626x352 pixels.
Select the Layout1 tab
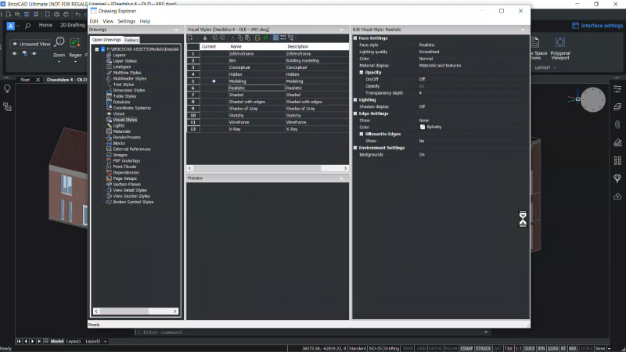[74, 341]
